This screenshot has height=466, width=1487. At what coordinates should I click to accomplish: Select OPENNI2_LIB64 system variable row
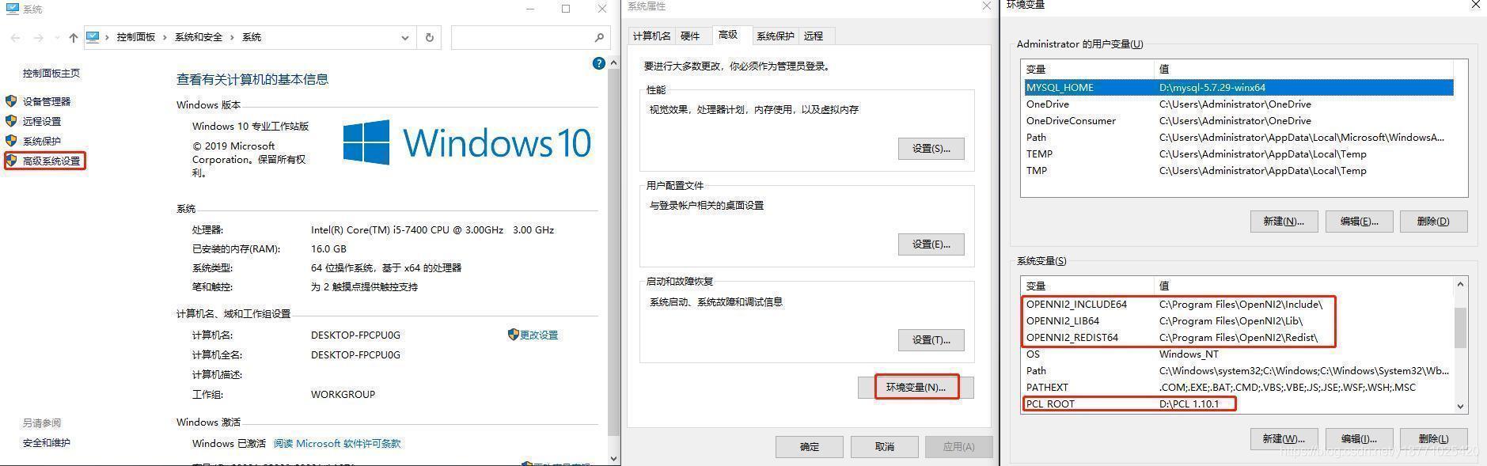point(1239,320)
